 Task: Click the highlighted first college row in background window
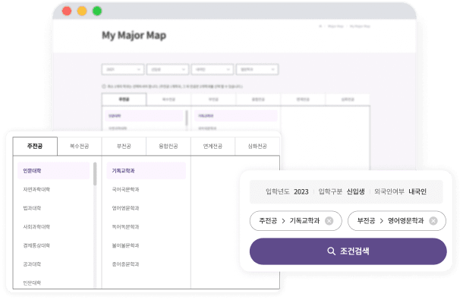(x=143, y=115)
